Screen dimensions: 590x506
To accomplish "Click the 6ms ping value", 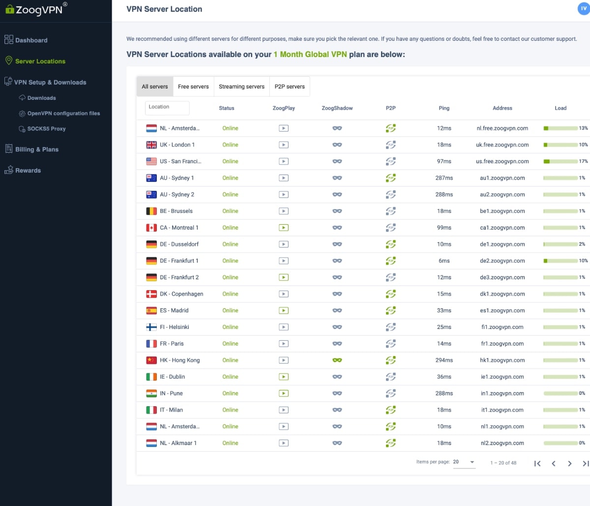I will [444, 261].
